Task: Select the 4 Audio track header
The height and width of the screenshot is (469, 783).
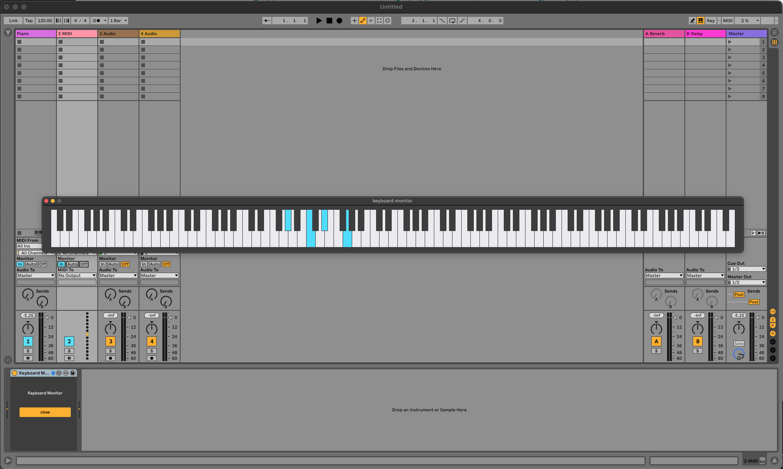Action: tap(159, 33)
